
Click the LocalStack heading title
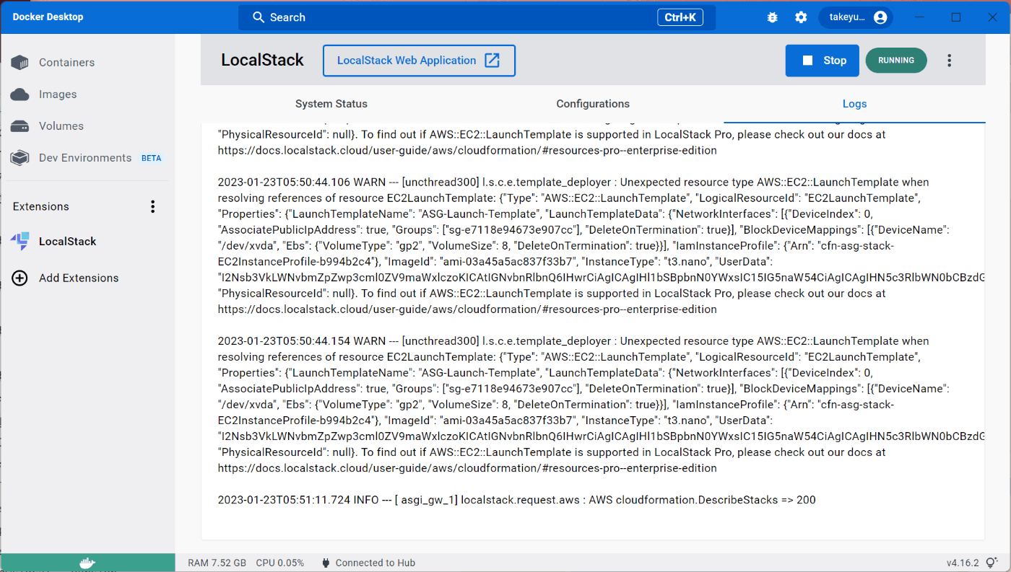pyautogui.click(x=263, y=61)
